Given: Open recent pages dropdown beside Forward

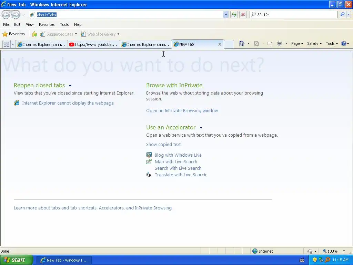Looking at the screenshot, I should [x=23, y=15].
